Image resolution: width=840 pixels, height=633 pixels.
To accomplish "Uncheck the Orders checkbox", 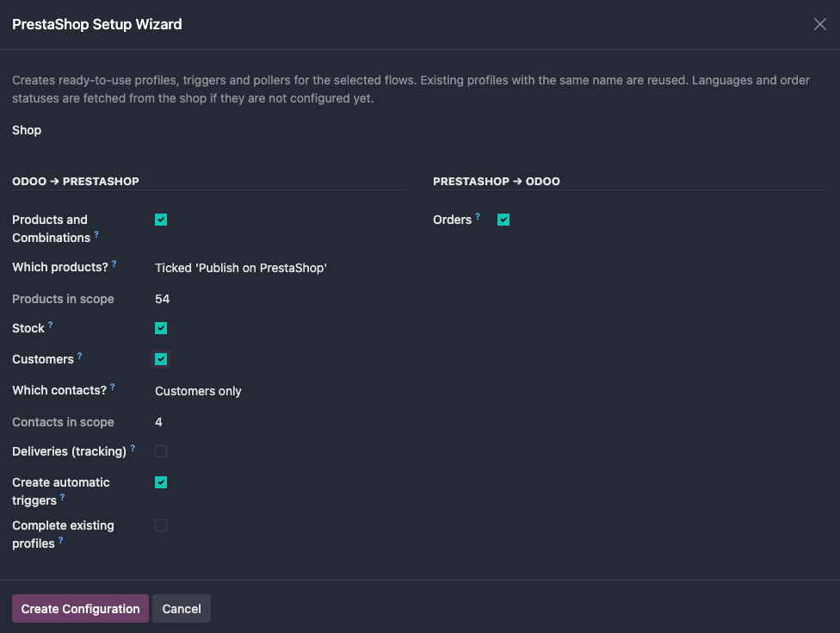I will point(503,220).
